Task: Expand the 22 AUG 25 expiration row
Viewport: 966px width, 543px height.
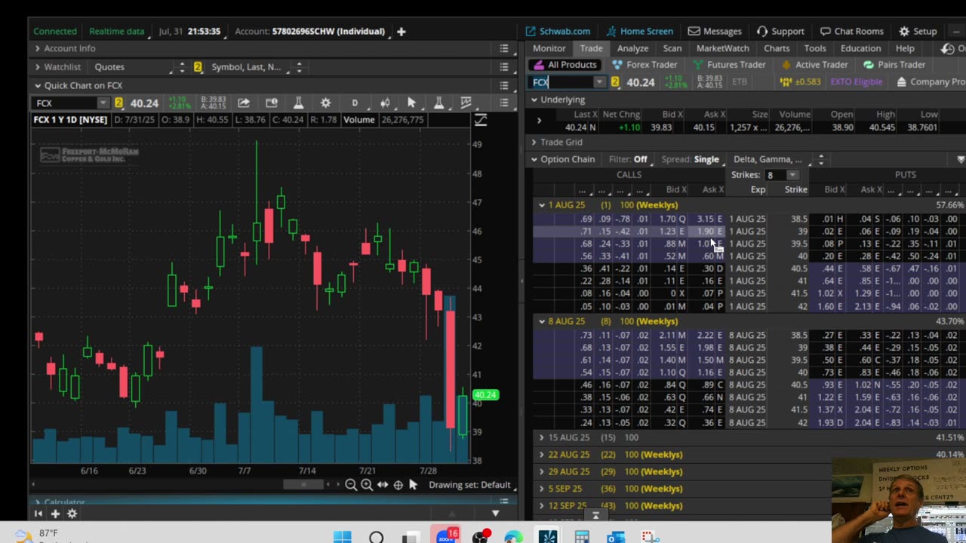Action: click(x=542, y=455)
